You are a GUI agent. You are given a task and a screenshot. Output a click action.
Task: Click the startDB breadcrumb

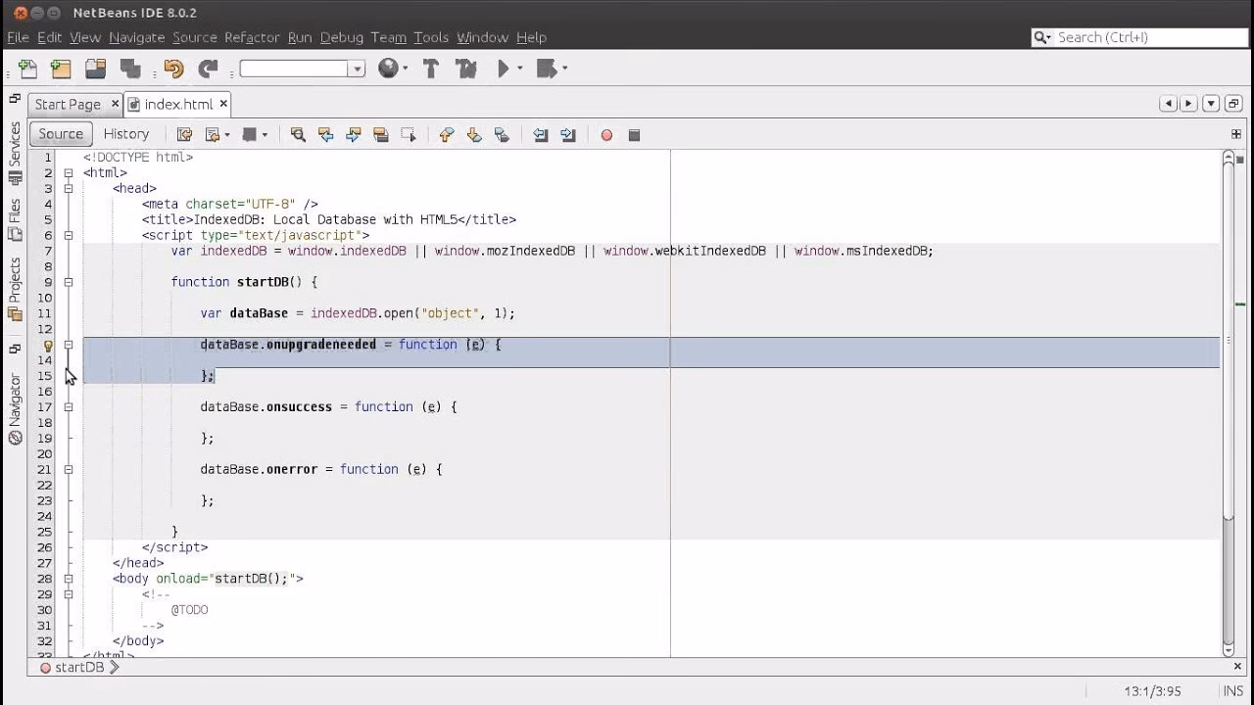[x=79, y=668]
